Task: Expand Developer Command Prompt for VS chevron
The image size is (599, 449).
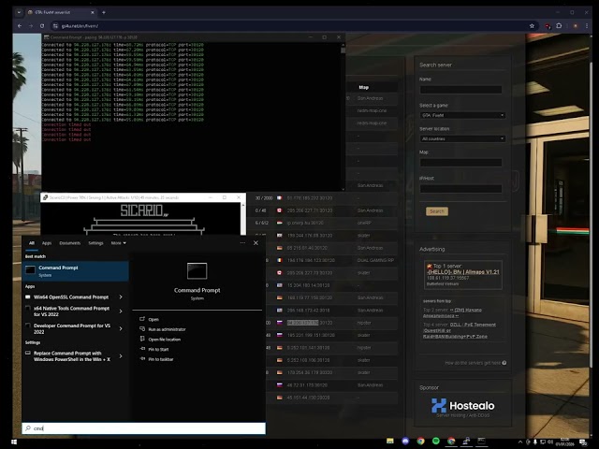Action: pyautogui.click(x=121, y=328)
